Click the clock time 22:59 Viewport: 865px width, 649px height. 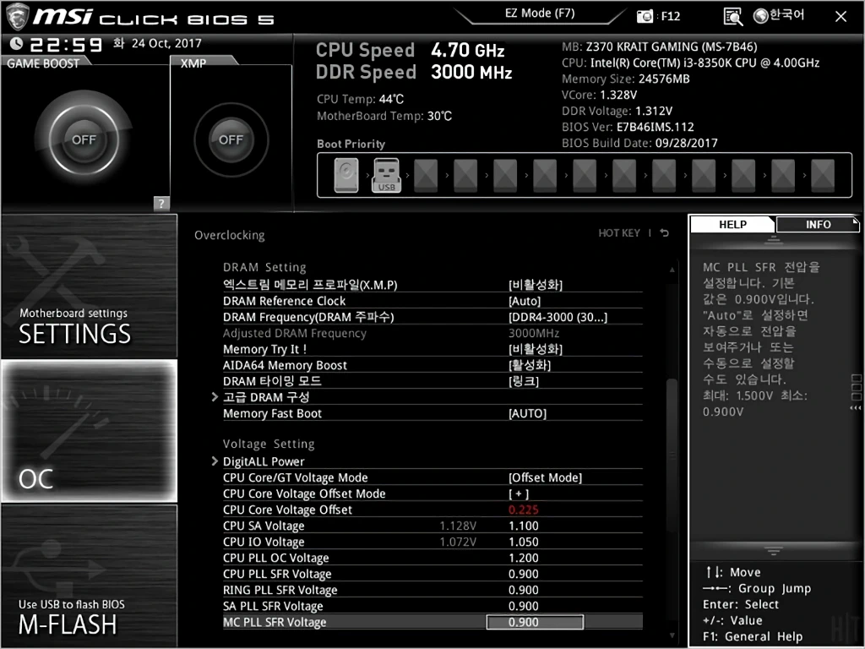click(66, 44)
